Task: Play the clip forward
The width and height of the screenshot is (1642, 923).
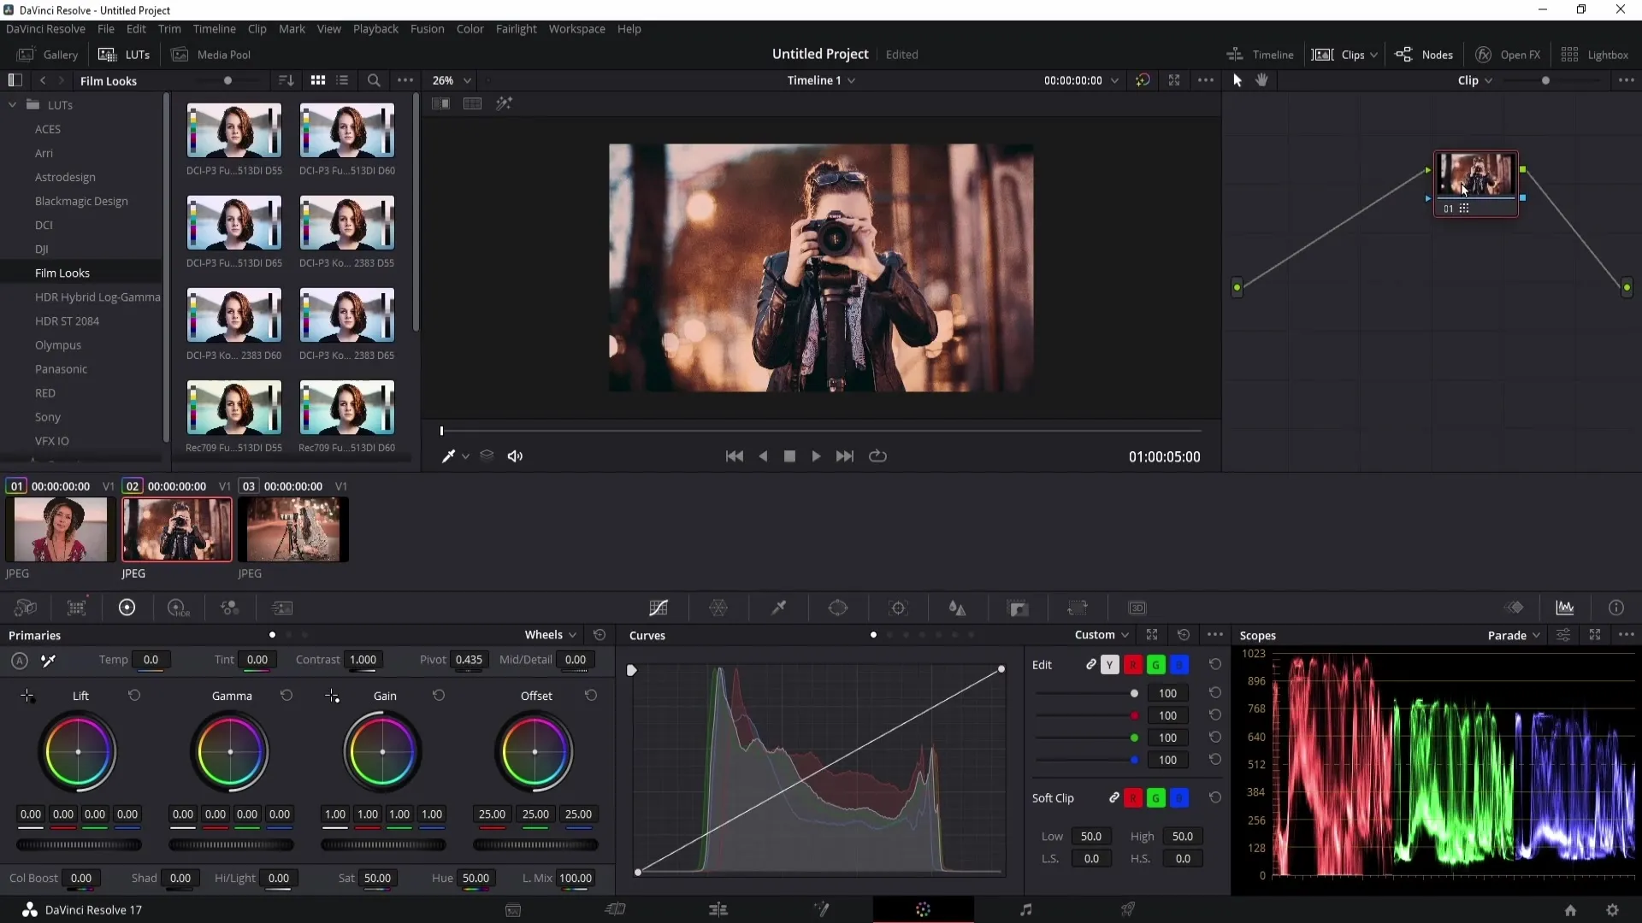Action: (816, 456)
